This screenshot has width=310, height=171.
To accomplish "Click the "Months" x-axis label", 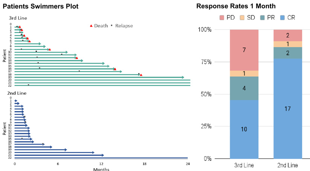I will [x=101, y=169].
